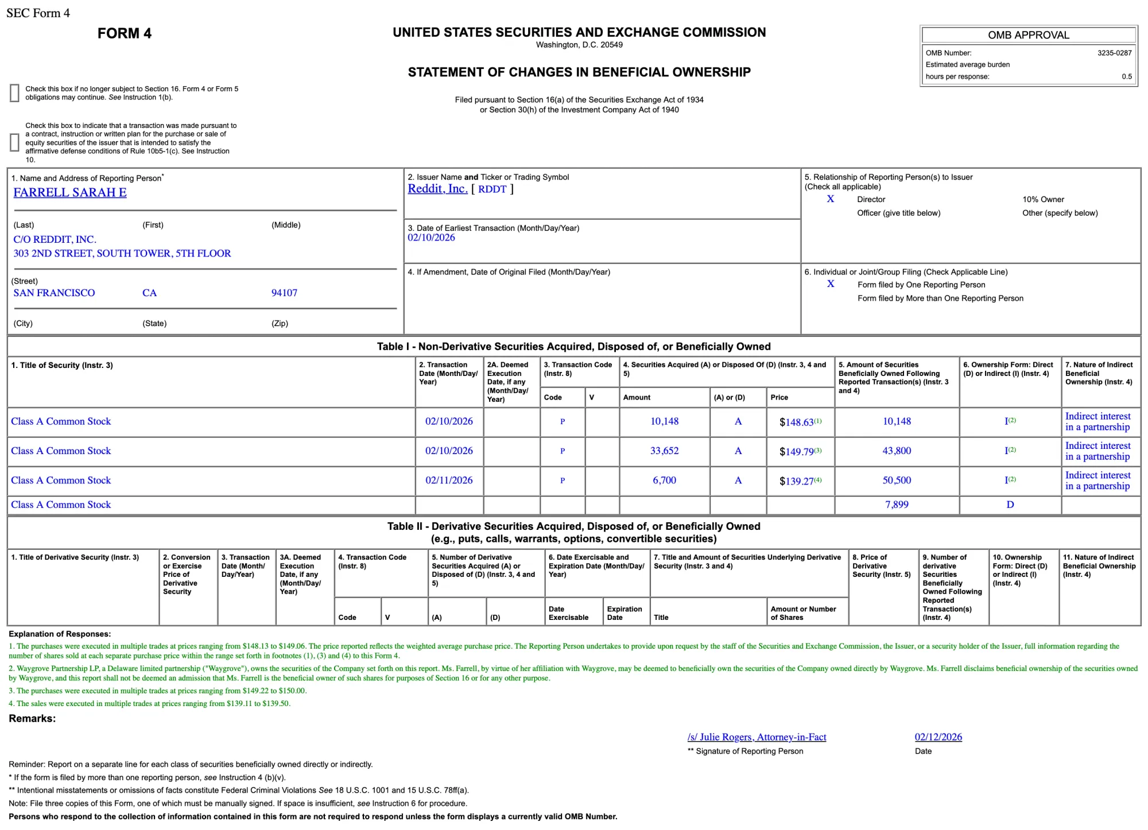Click the Director X mark
The height and width of the screenshot is (830, 1148).
point(830,199)
